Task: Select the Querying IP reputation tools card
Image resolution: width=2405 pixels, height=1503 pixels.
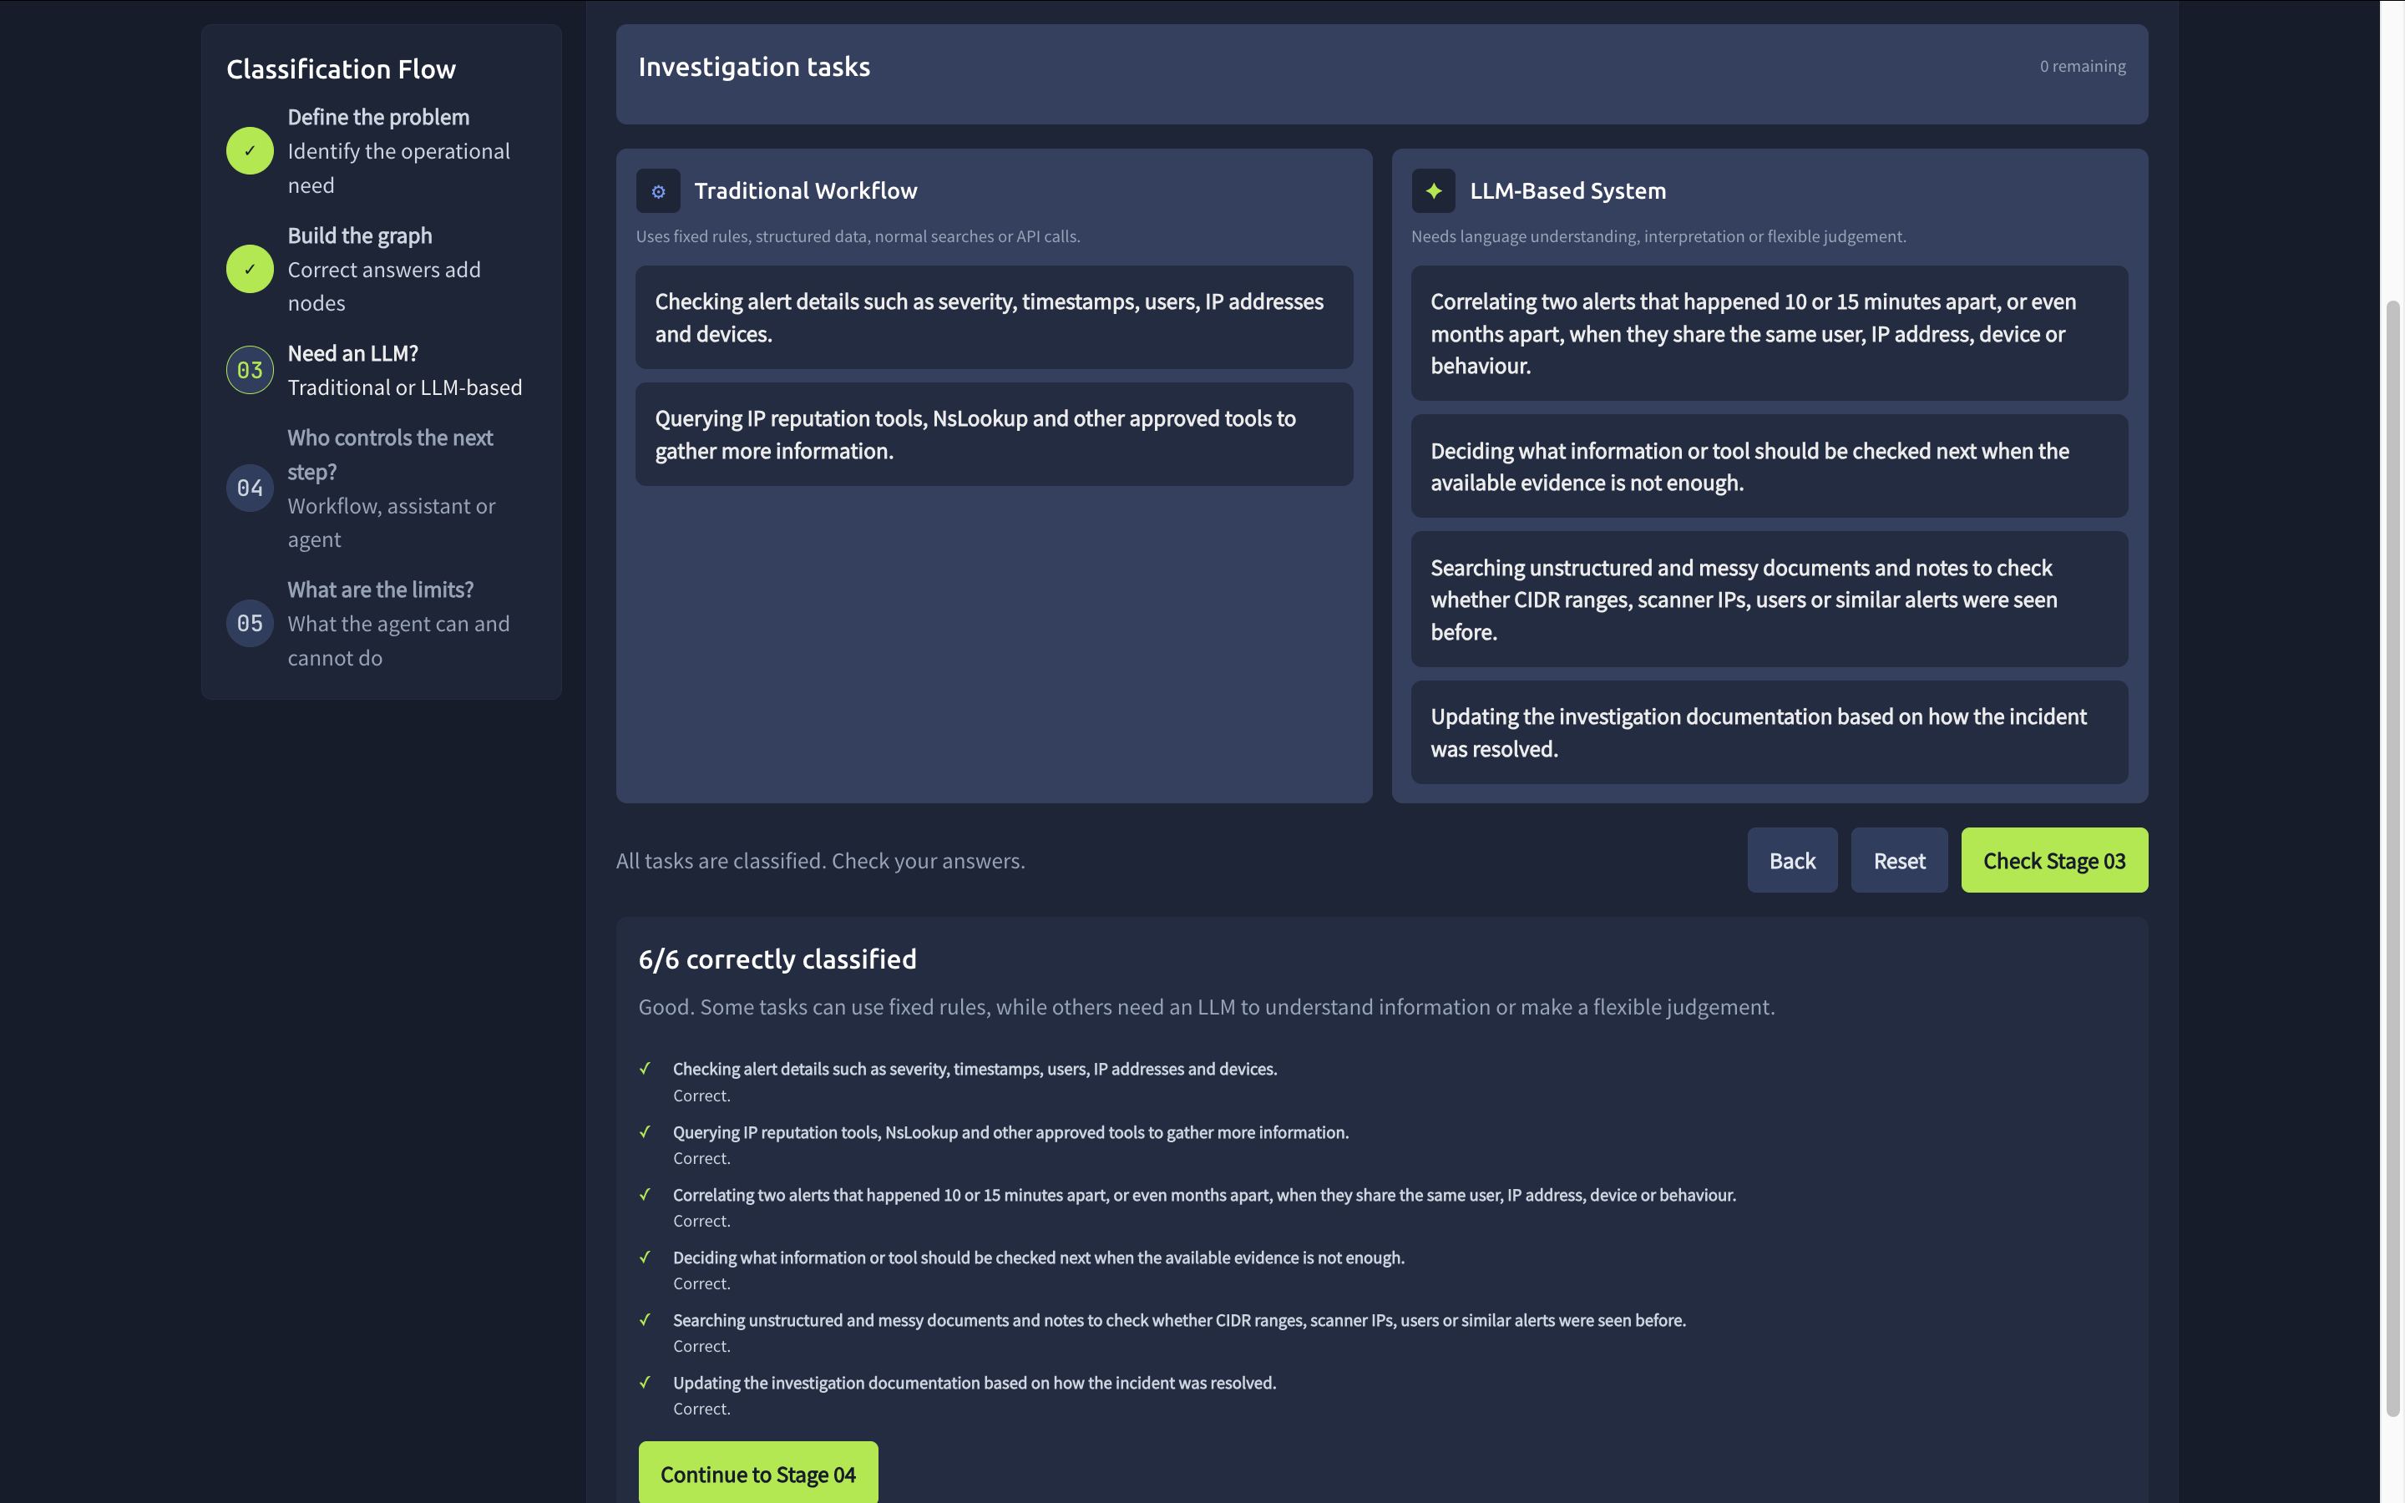Action: [994, 434]
